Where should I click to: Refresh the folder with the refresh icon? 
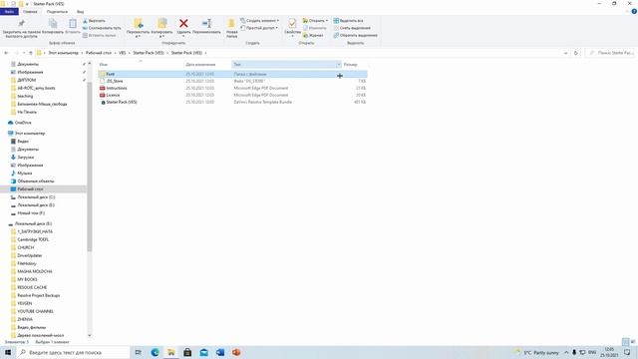click(576, 53)
